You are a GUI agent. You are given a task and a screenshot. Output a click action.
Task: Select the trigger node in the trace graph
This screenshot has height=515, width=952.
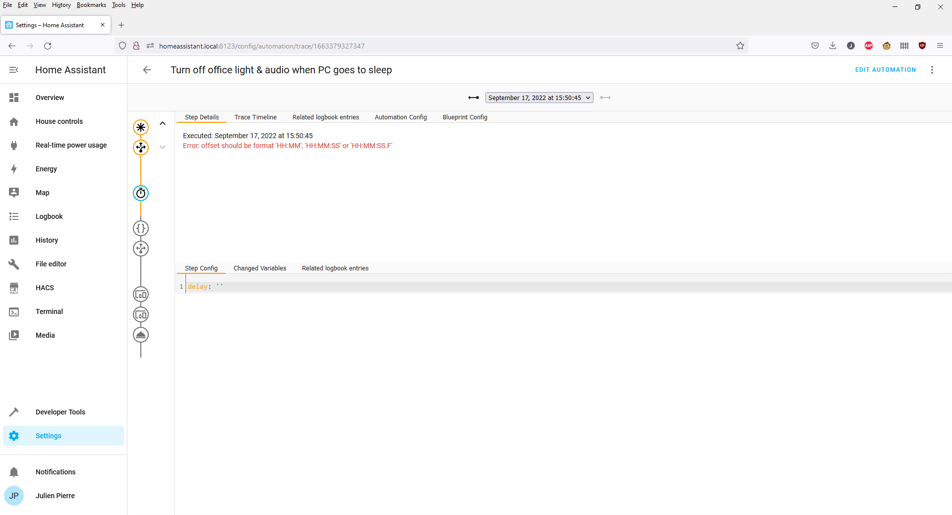pos(141,127)
